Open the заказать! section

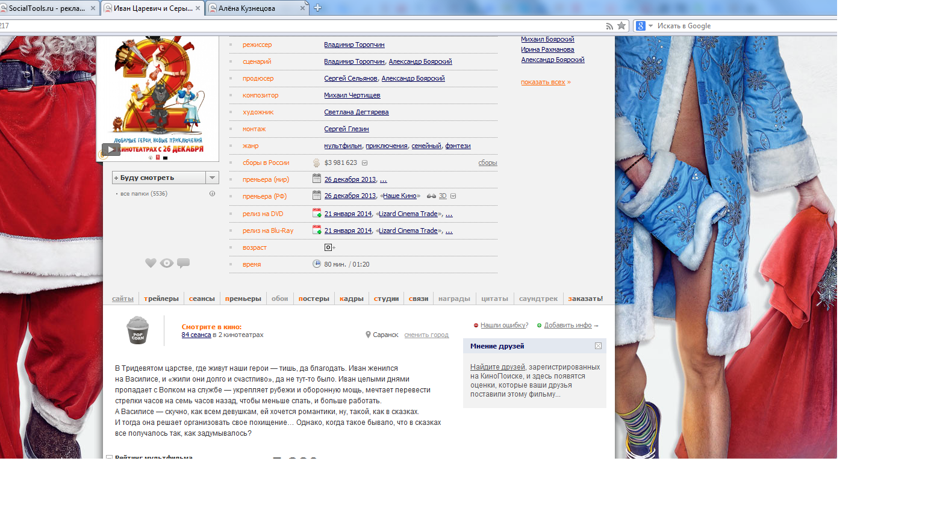[585, 299]
